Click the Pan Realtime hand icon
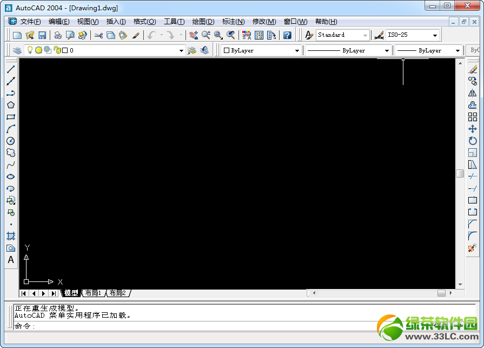The width and height of the screenshot is (484, 348). pyautogui.click(x=194, y=35)
